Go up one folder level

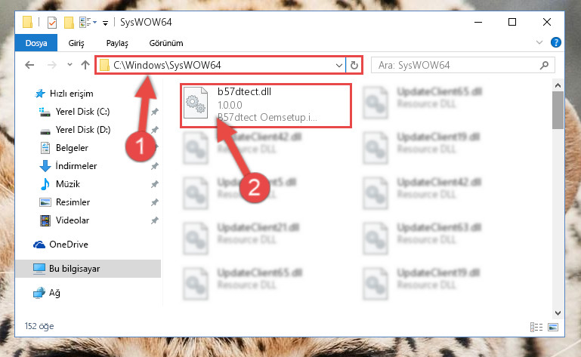coord(85,65)
